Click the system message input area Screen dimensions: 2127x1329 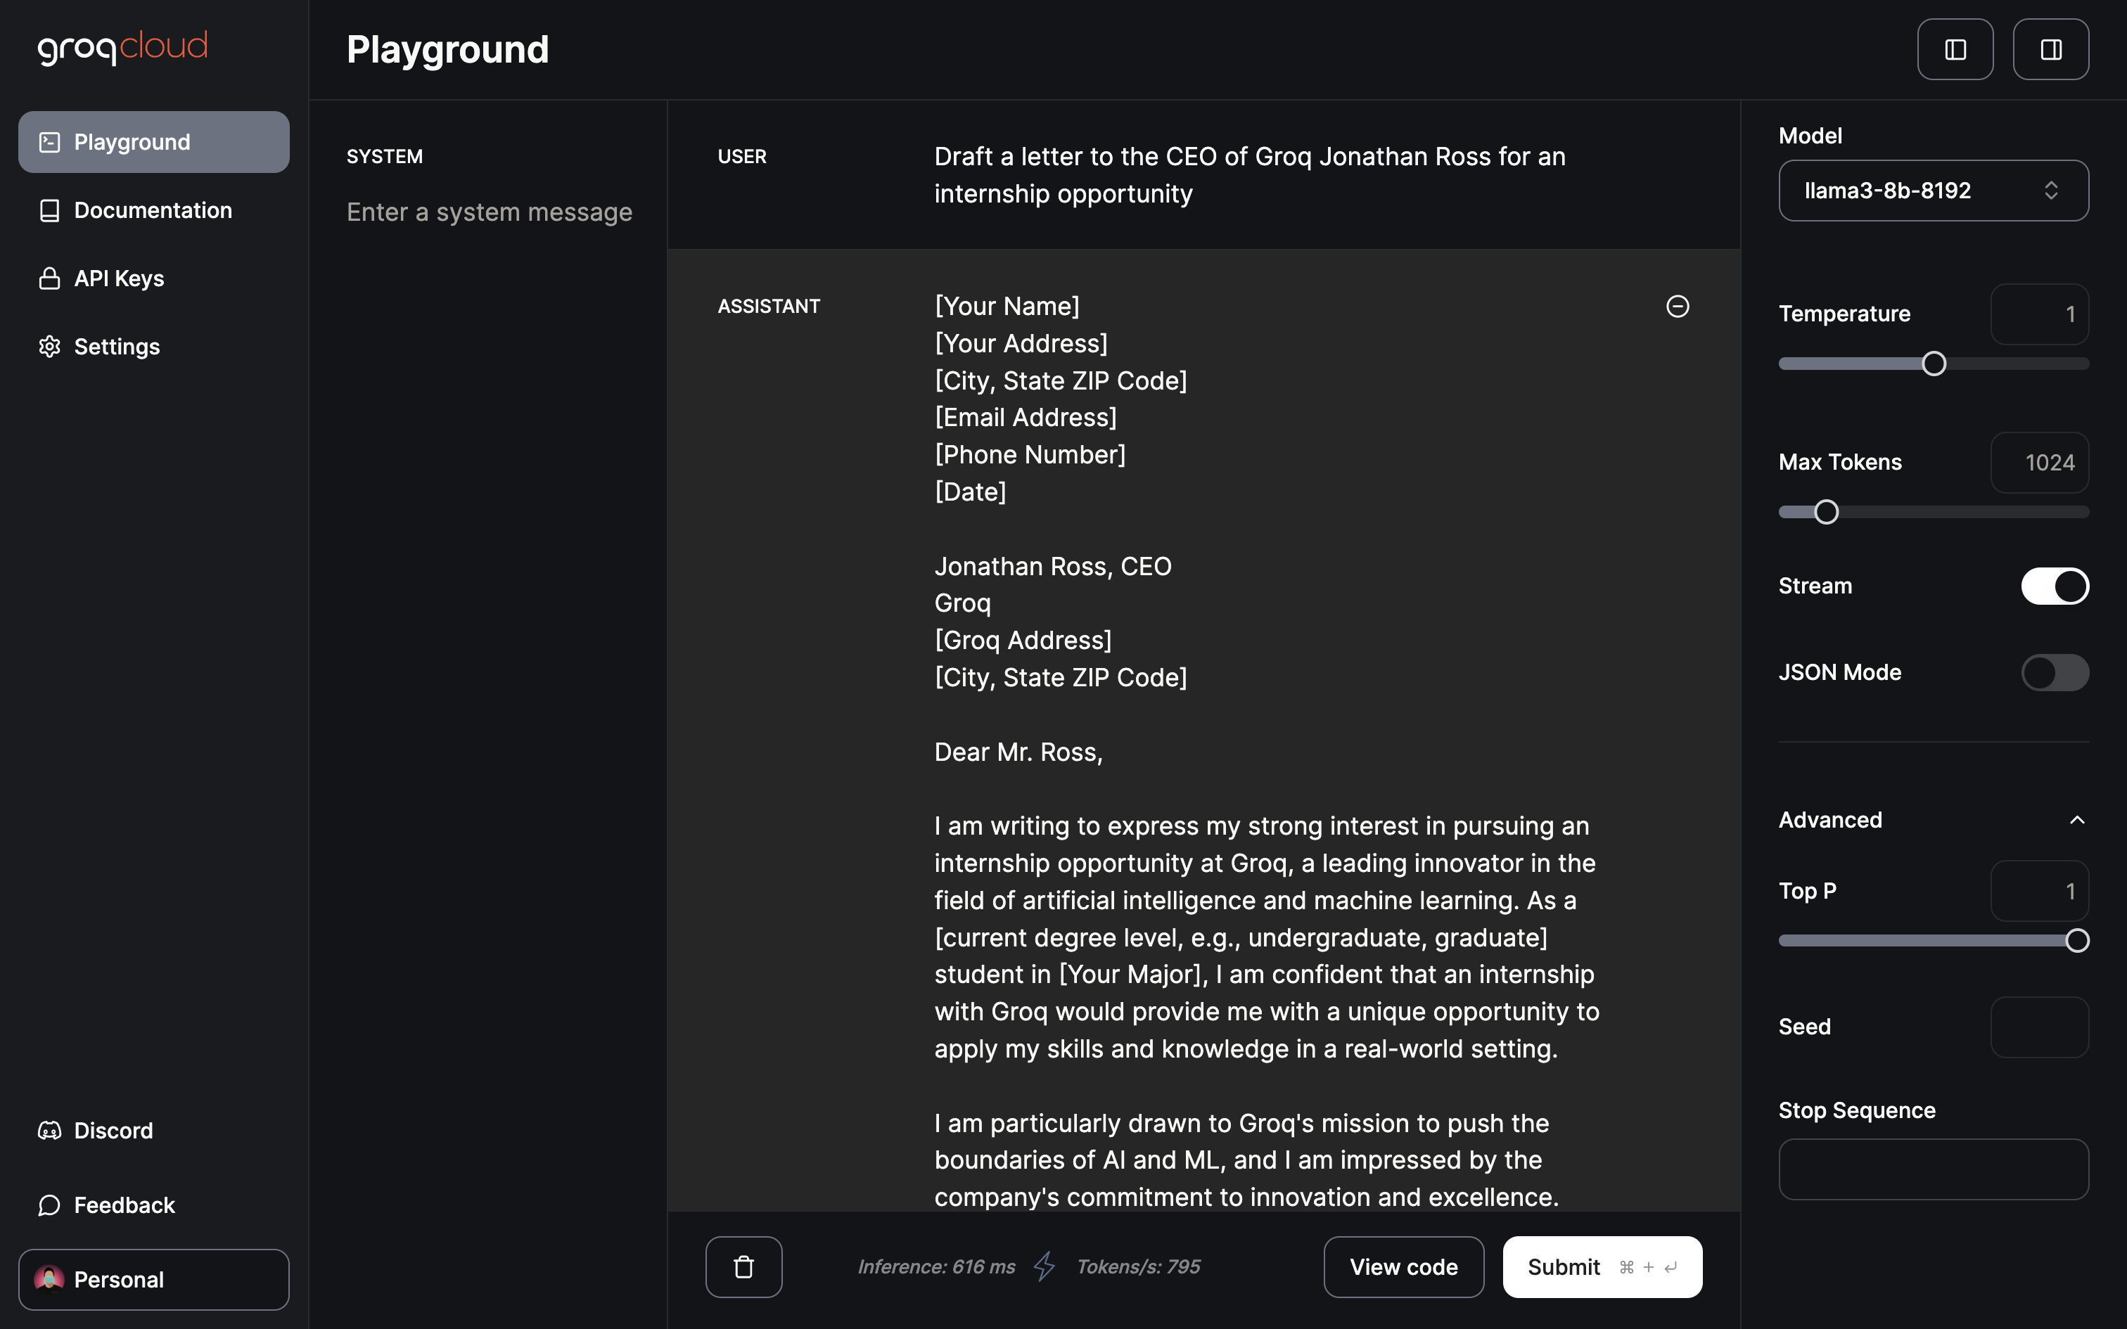[x=490, y=212]
